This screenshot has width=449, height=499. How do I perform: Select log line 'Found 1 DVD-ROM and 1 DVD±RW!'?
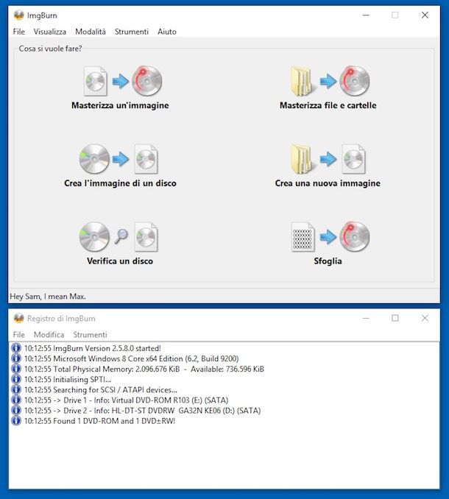tap(99, 421)
